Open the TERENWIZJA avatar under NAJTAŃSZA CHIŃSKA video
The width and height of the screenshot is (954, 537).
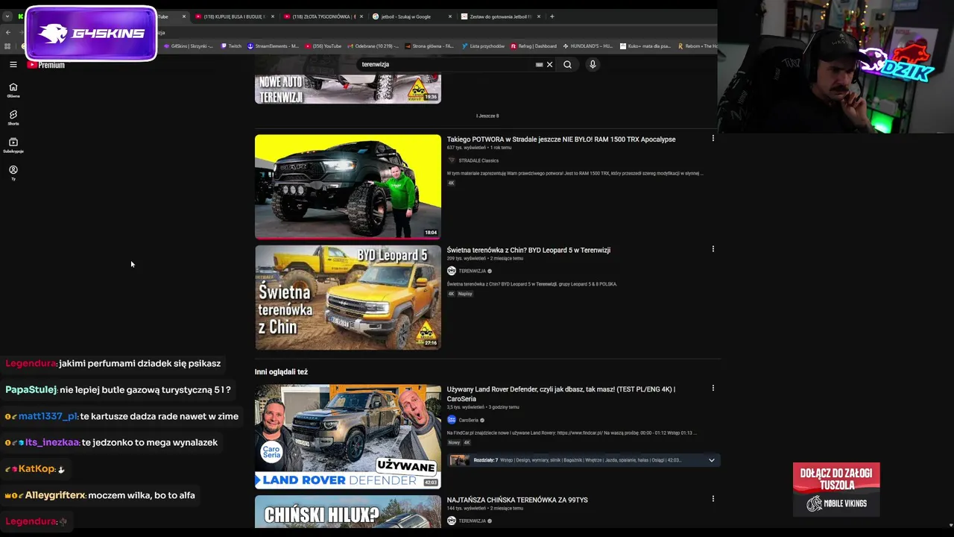[x=451, y=521]
